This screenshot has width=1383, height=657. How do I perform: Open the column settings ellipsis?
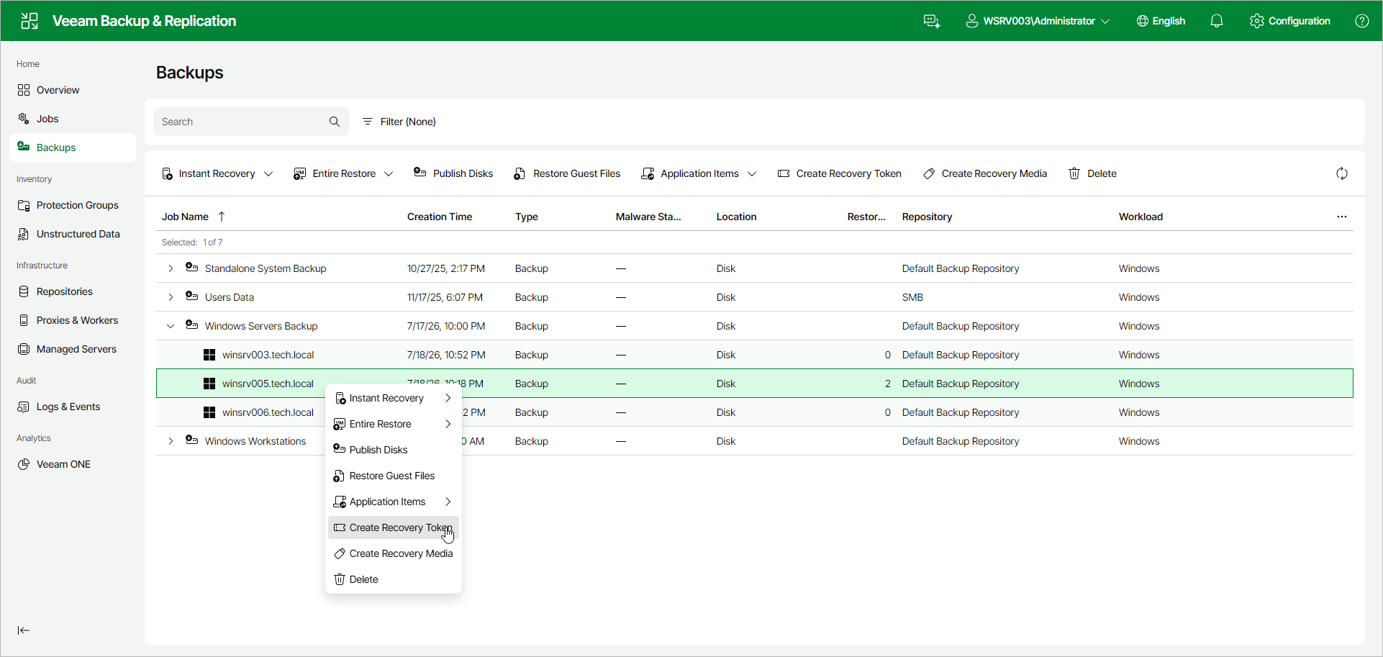1342,217
